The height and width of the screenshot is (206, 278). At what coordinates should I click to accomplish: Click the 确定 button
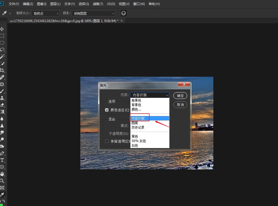pos(180,96)
